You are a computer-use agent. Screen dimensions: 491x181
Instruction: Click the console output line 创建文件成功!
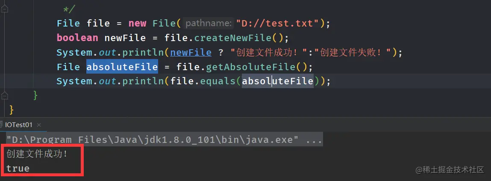(37, 154)
